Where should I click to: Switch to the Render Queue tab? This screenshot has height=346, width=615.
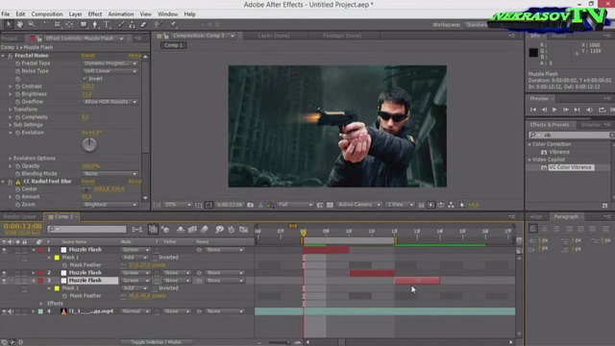(x=19, y=216)
